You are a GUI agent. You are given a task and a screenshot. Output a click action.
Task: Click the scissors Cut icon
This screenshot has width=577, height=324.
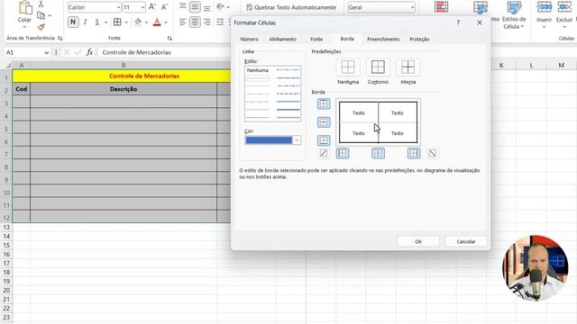coord(41,4)
